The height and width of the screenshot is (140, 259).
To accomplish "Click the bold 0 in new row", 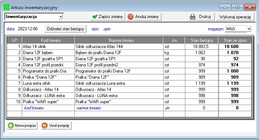I will click(x=237, y=108).
